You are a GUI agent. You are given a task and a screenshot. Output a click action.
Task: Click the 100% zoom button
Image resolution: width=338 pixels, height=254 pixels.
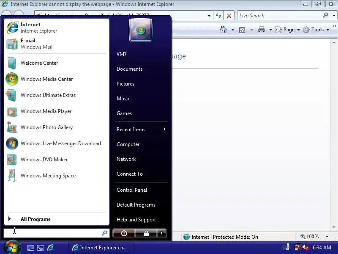click(x=310, y=237)
